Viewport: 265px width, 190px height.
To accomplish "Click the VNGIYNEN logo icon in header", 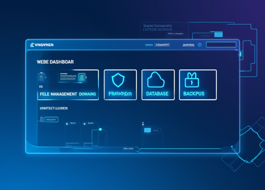I will 32,45.
